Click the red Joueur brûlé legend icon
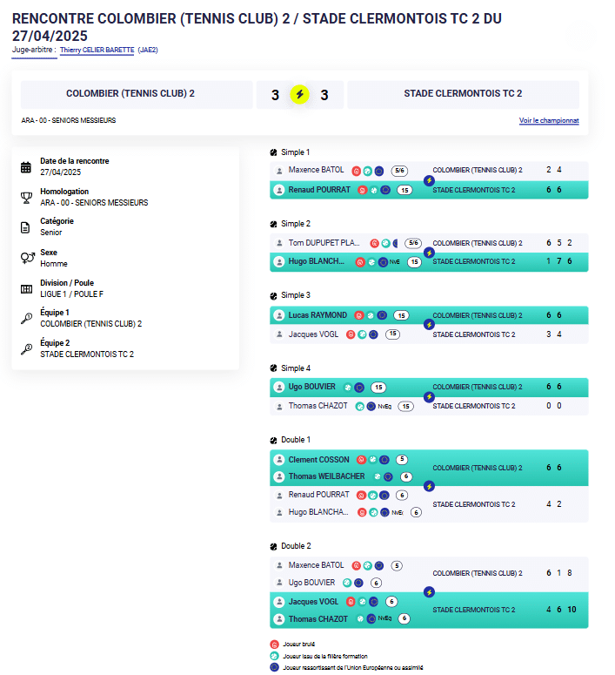Image resolution: width=615 pixels, height=675 pixels. click(x=274, y=645)
